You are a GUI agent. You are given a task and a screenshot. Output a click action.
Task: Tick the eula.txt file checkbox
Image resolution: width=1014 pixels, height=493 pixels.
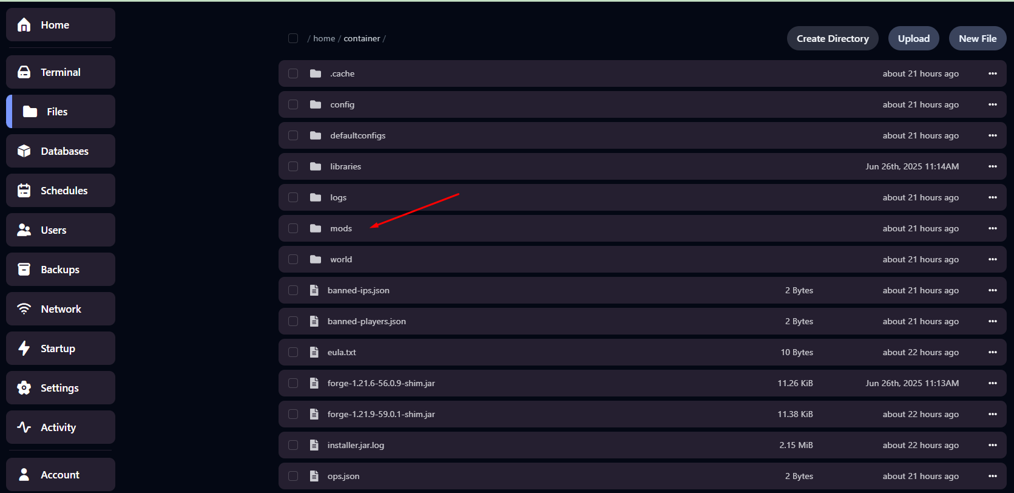click(x=293, y=352)
